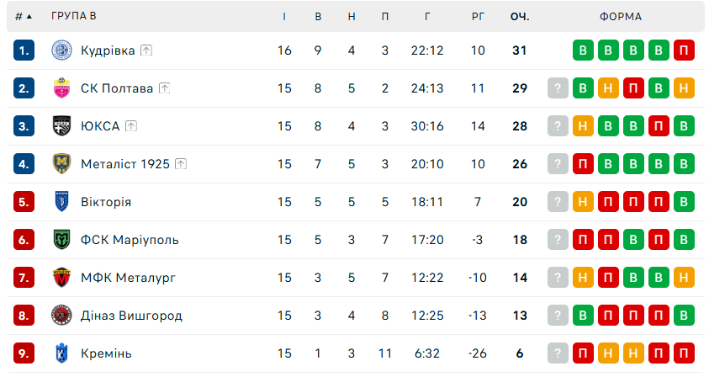This screenshot has height=377, width=709.
Task: Click the grey ? upcoming match badge for Кремінь
Action: (x=557, y=353)
